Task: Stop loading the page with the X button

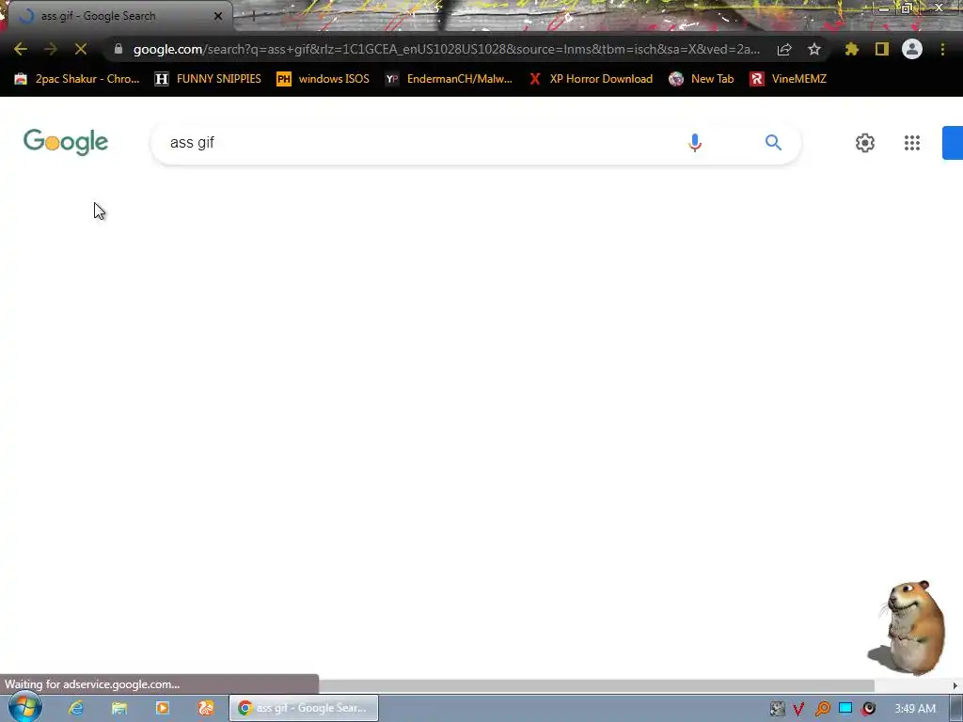Action: pyautogui.click(x=81, y=49)
